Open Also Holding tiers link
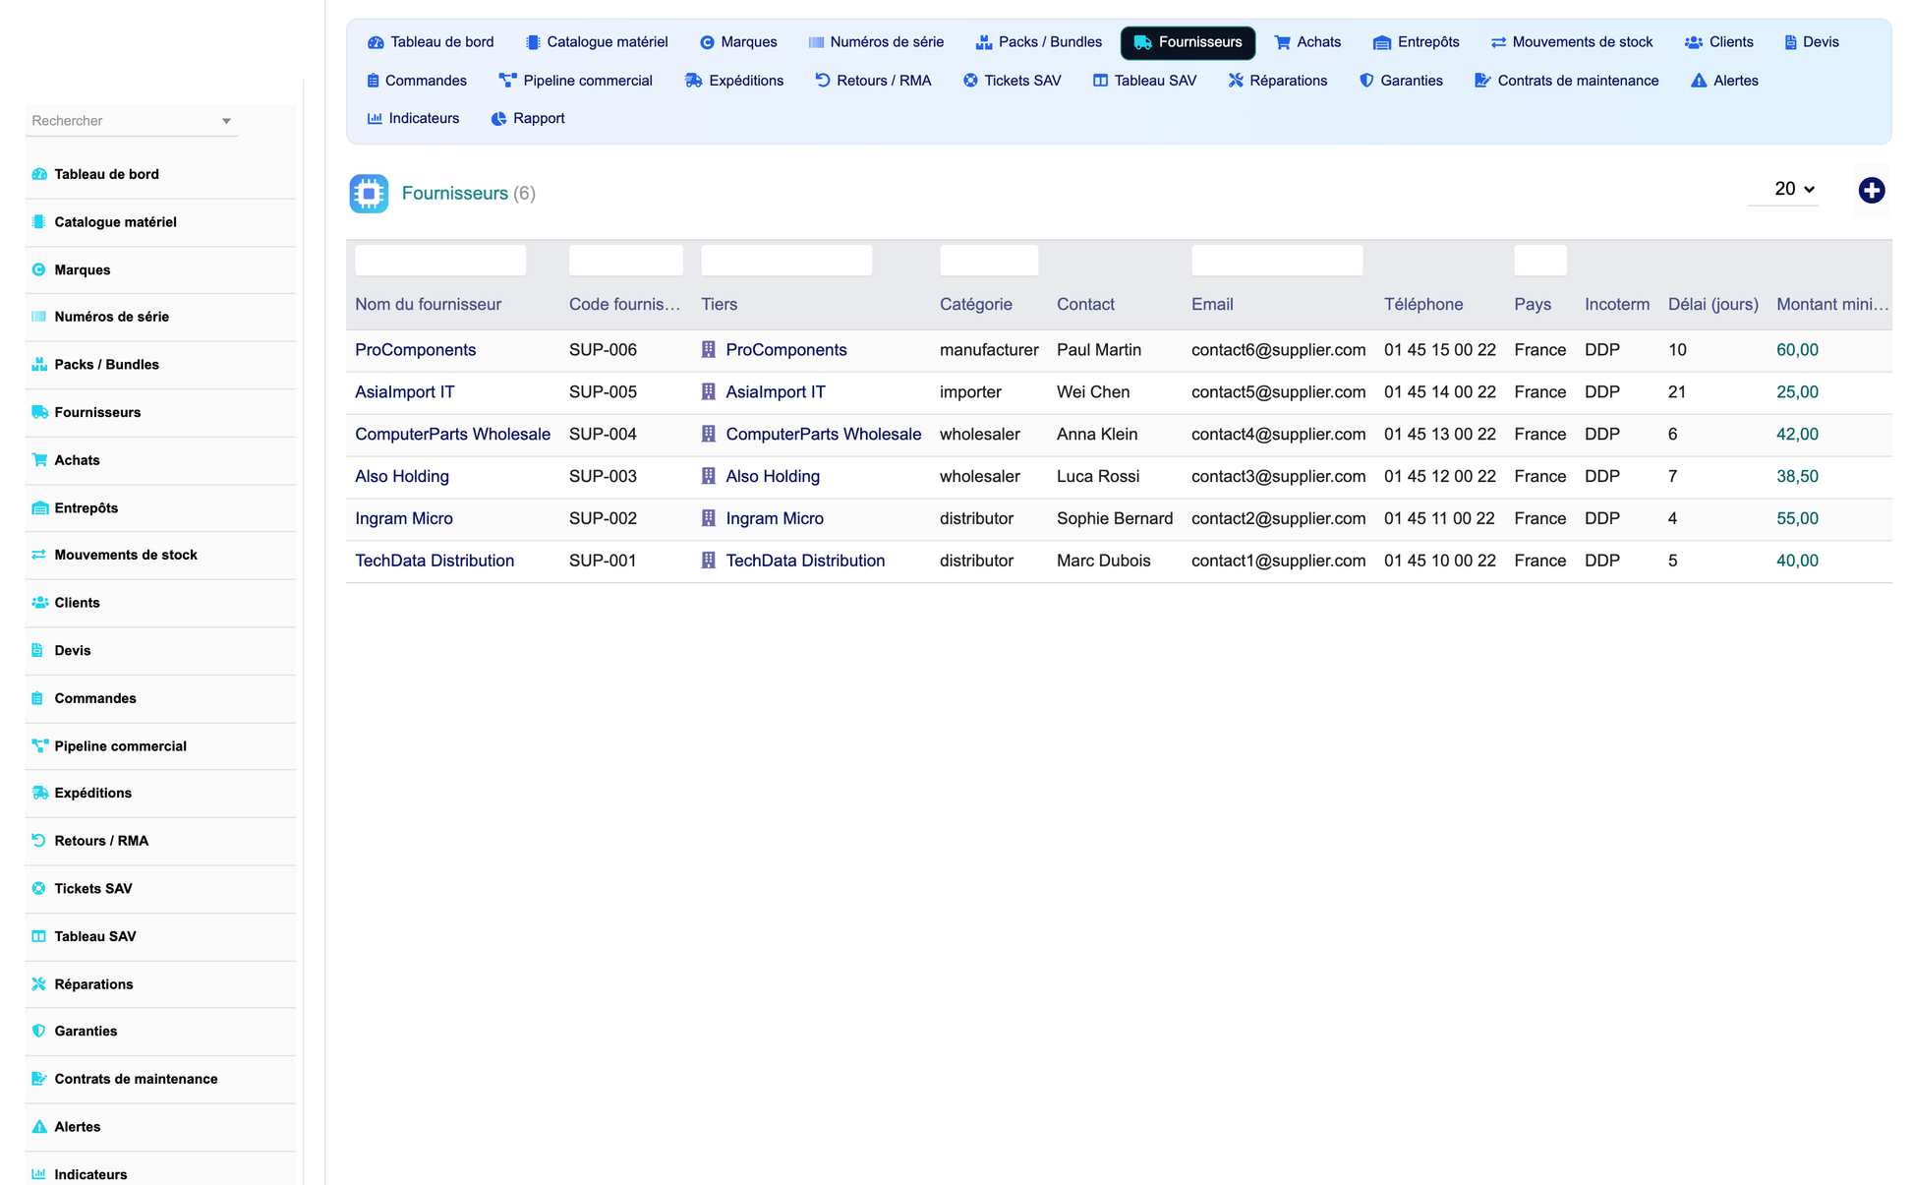This screenshot has height=1185, width=1913. pyautogui.click(x=772, y=476)
